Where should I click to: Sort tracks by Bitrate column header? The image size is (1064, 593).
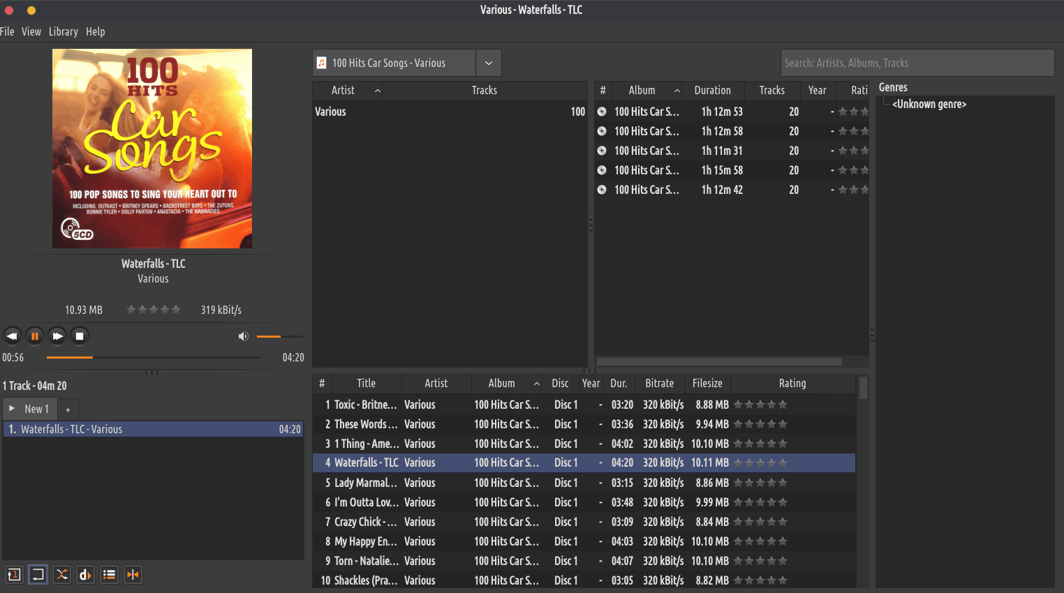tap(660, 384)
